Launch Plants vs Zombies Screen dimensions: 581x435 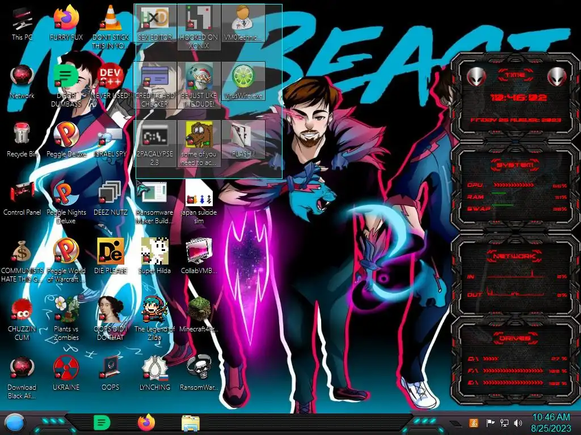pos(66,319)
